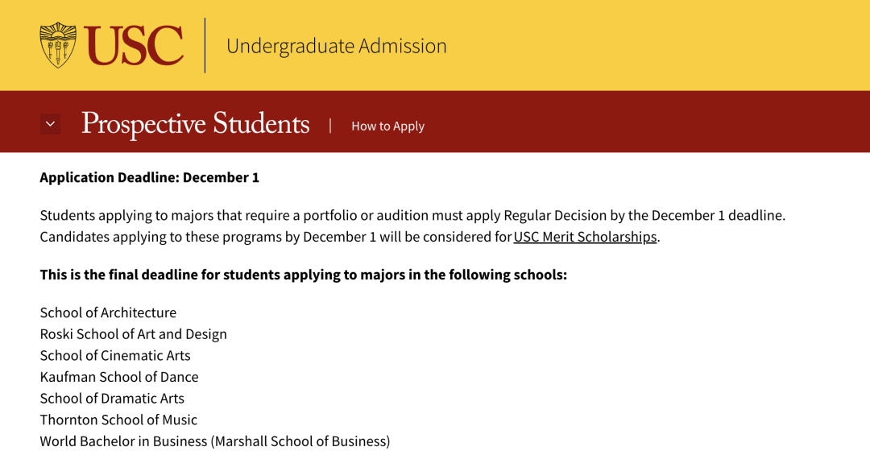
Task: Click Thornton School of Music entry
Action: click(x=118, y=420)
